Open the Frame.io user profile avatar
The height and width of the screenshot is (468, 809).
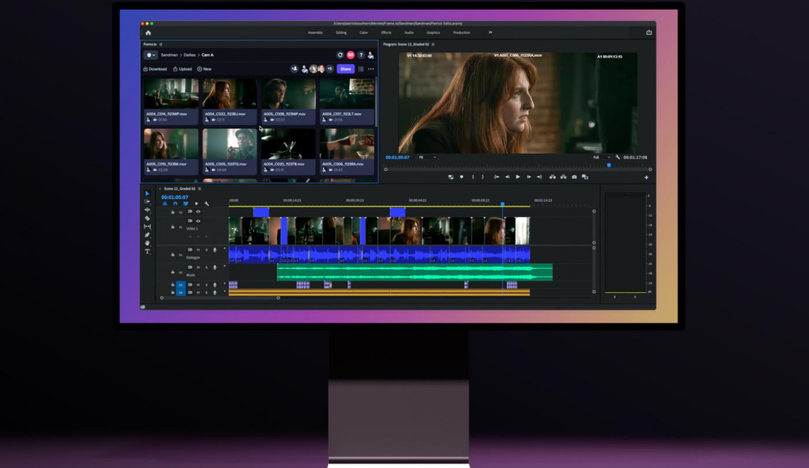pos(370,55)
